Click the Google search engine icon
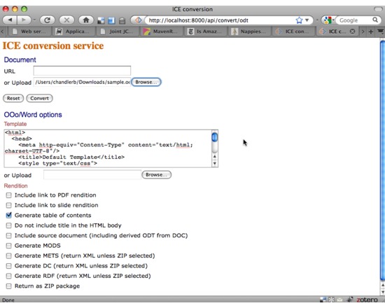 [328, 20]
